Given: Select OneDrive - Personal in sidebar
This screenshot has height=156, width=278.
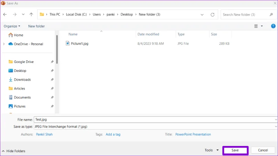Looking at the screenshot, I should point(26,44).
